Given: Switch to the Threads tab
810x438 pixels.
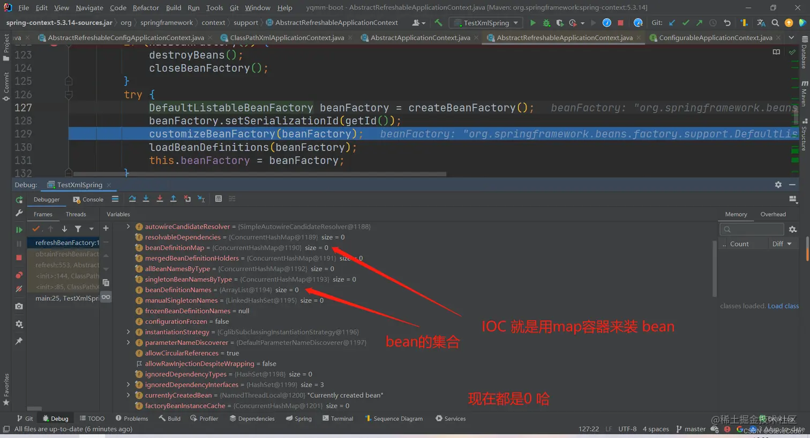Looking at the screenshot, I should click(x=76, y=214).
